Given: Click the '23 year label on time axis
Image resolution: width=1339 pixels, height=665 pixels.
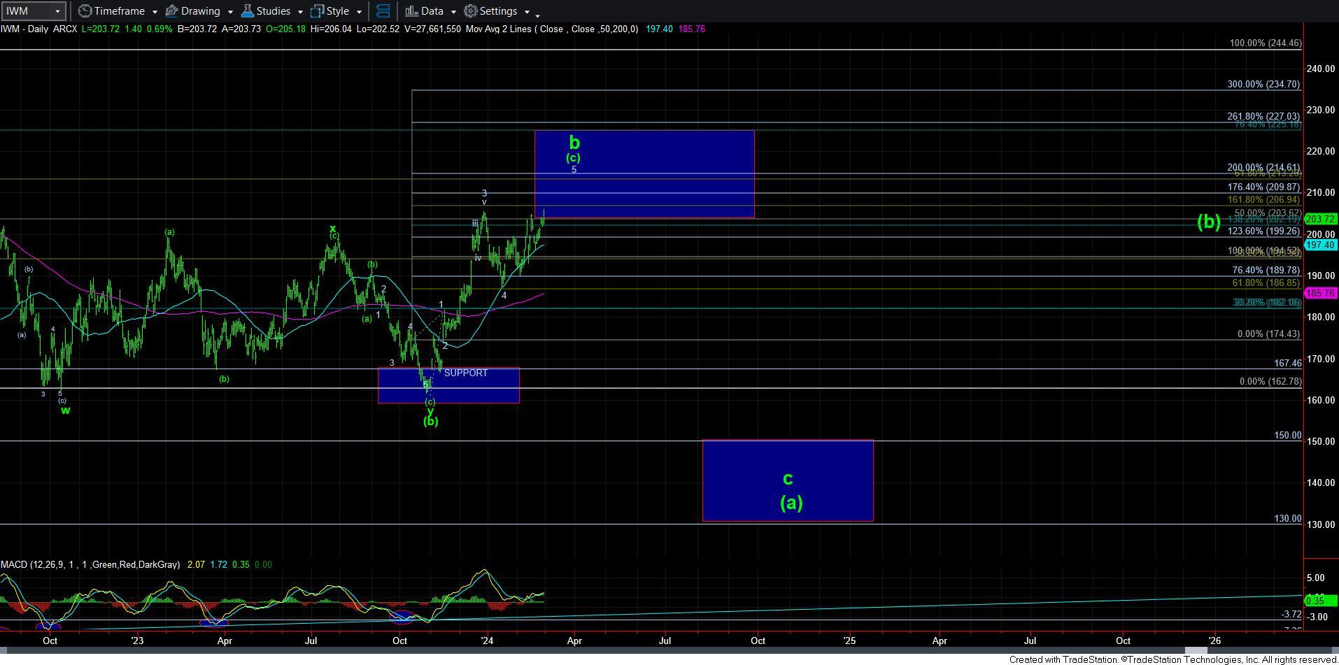Looking at the screenshot, I should 136,641.
